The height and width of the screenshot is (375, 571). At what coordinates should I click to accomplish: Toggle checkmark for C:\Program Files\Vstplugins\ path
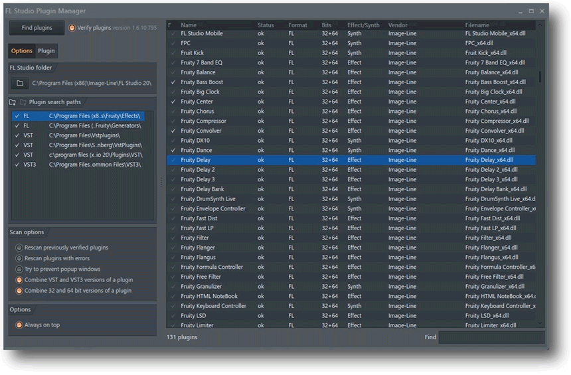point(17,135)
